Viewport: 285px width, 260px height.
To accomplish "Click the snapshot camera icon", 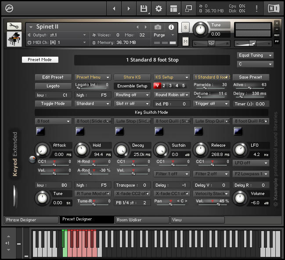I will coord(158,27).
